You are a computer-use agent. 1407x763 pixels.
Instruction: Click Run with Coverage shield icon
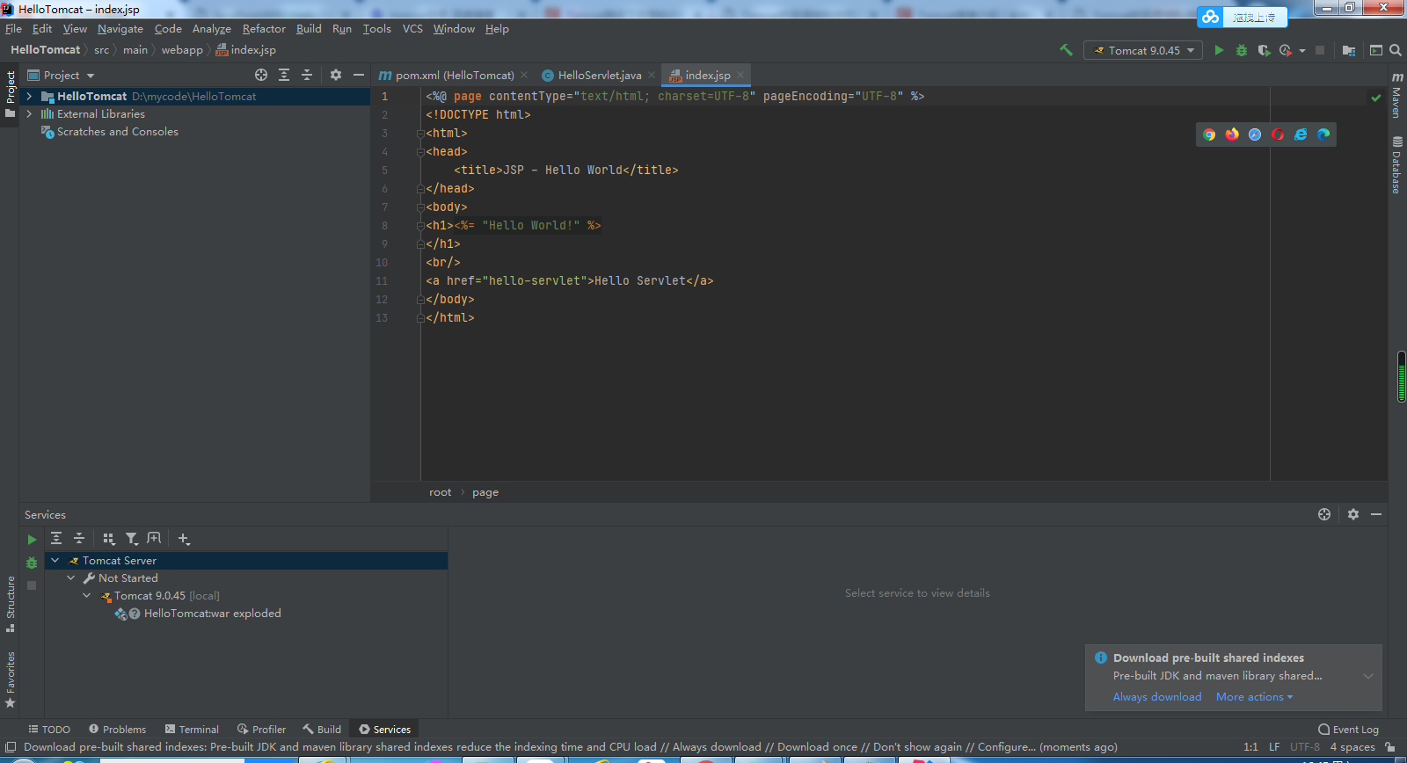pyautogui.click(x=1264, y=50)
